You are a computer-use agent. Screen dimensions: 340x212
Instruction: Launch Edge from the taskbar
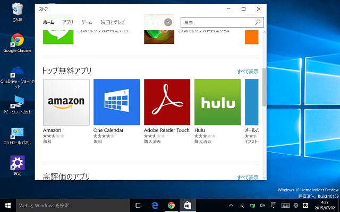155,205
